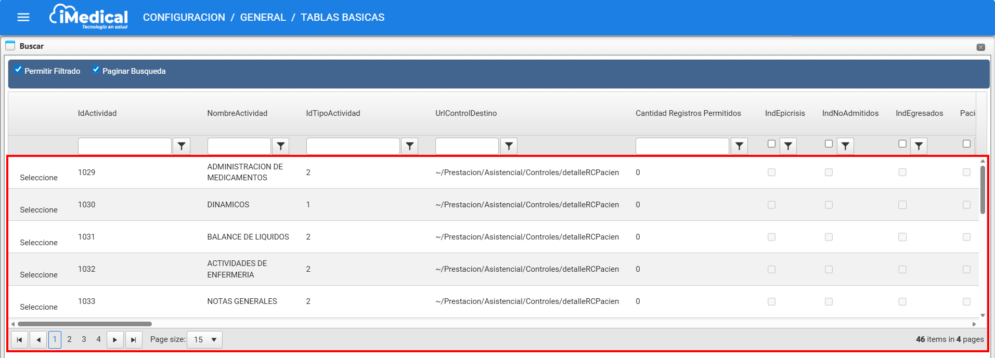Click the filter icon for NombreActividad column

click(x=281, y=147)
